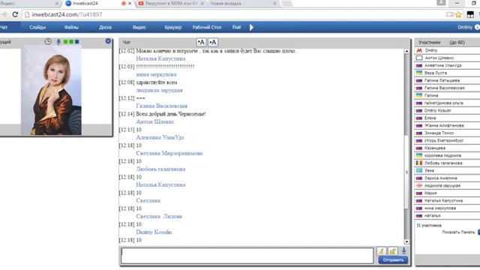The width and height of the screenshot is (480, 270).
Task: Click the Отправить send button
Action: click(x=393, y=260)
